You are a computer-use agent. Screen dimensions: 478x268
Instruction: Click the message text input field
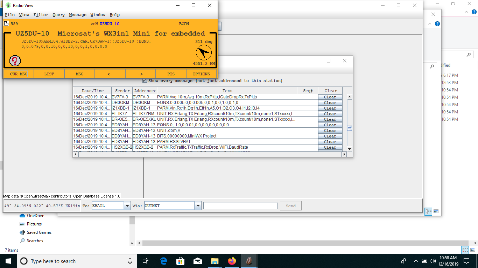point(240,206)
